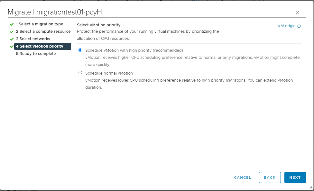
Task: Open the VM origin link
Action: tap(287, 26)
